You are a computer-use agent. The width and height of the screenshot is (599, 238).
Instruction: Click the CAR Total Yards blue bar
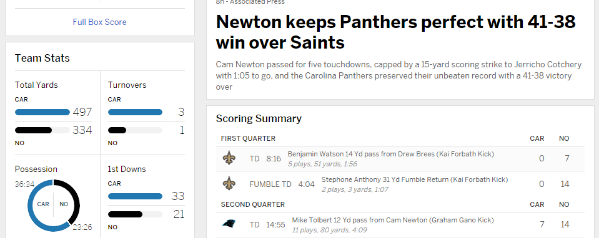(x=42, y=112)
